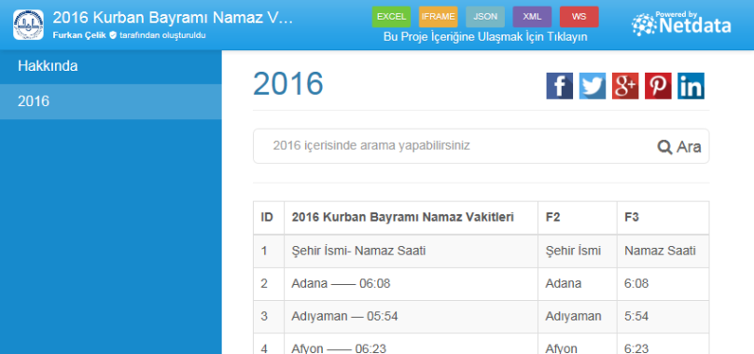Click author name Furkan Çelik
The width and height of the screenshot is (754, 354).
pyautogui.click(x=79, y=35)
